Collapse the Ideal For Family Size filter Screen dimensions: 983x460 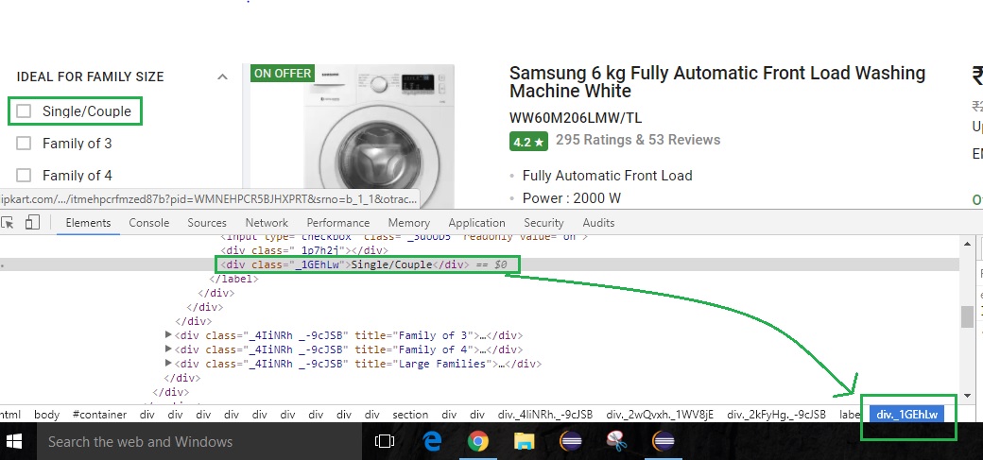pos(222,77)
